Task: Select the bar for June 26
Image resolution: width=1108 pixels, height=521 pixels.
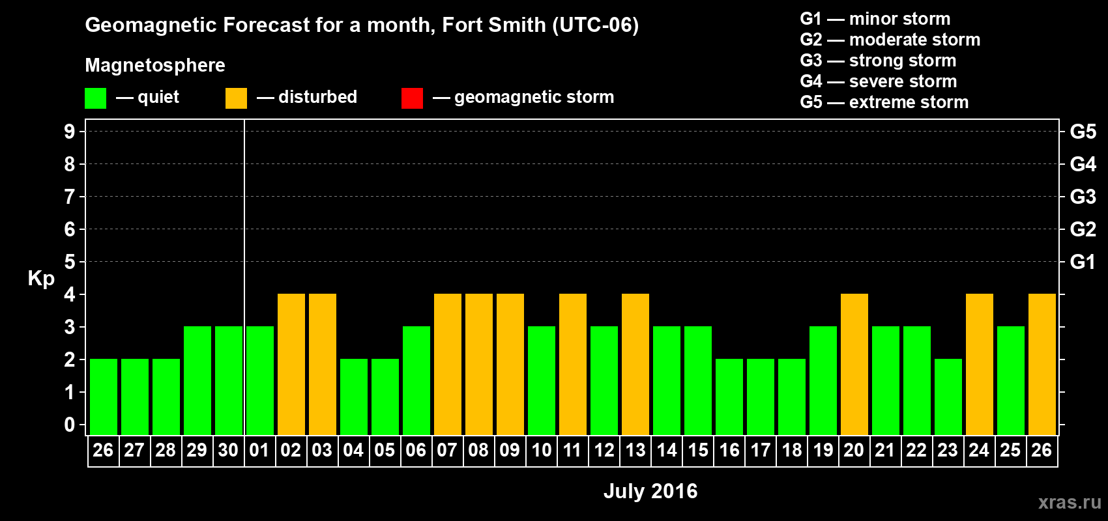Action: 104,397
